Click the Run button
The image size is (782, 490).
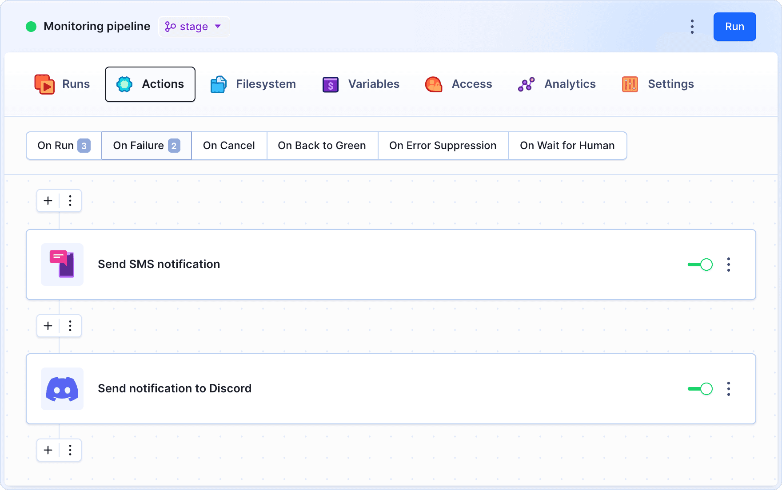pyautogui.click(x=734, y=27)
